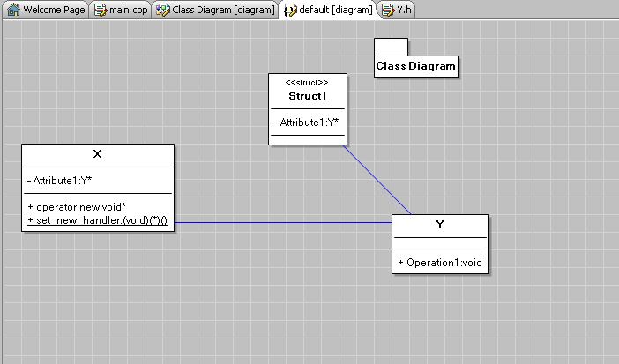Select the class X title

point(97,154)
